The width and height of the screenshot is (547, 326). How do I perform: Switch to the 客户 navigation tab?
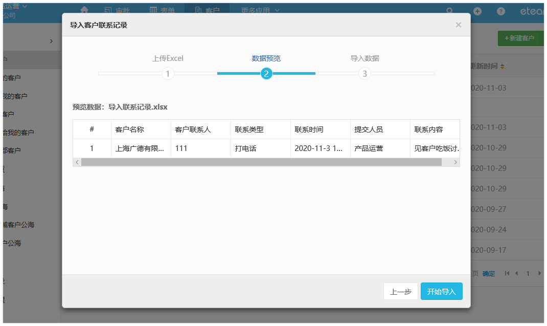pyautogui.click(x=207, y=10)
